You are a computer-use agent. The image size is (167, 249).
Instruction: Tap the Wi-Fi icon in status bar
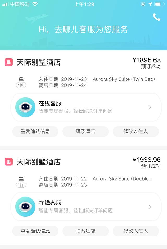click(x=35, y=4)
